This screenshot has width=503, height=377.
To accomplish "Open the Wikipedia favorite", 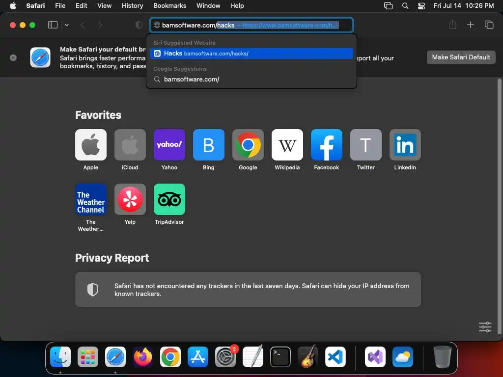I will pyautogui.click(x=287, y=145).
